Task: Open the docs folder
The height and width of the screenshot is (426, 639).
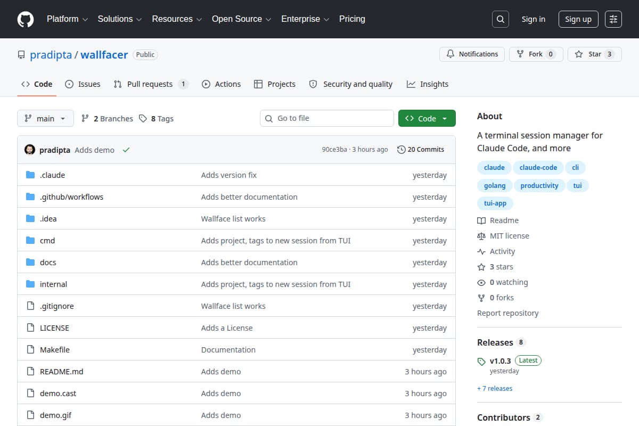Action: [48, 263]
